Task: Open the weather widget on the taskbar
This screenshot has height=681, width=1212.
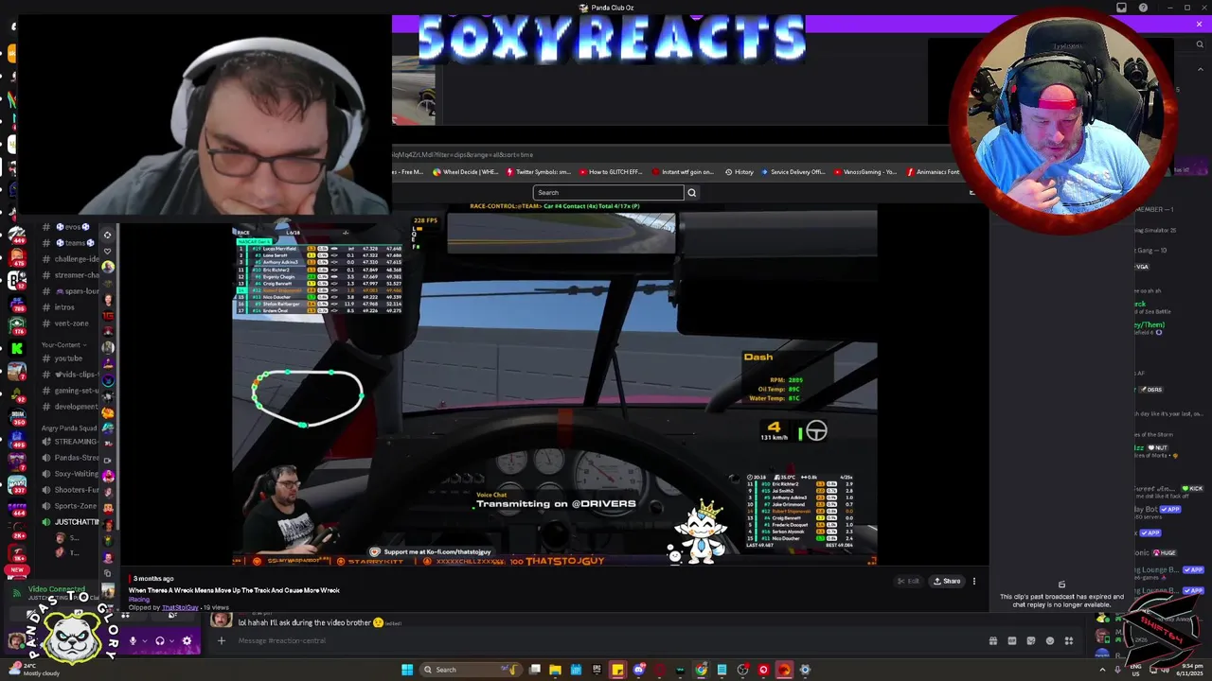Action: click(x=33, y=670)
